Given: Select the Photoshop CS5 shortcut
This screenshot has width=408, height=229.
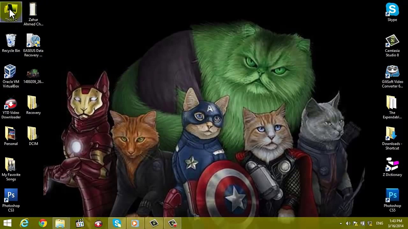Looking at the screenshot, I should tap(392, 200).
